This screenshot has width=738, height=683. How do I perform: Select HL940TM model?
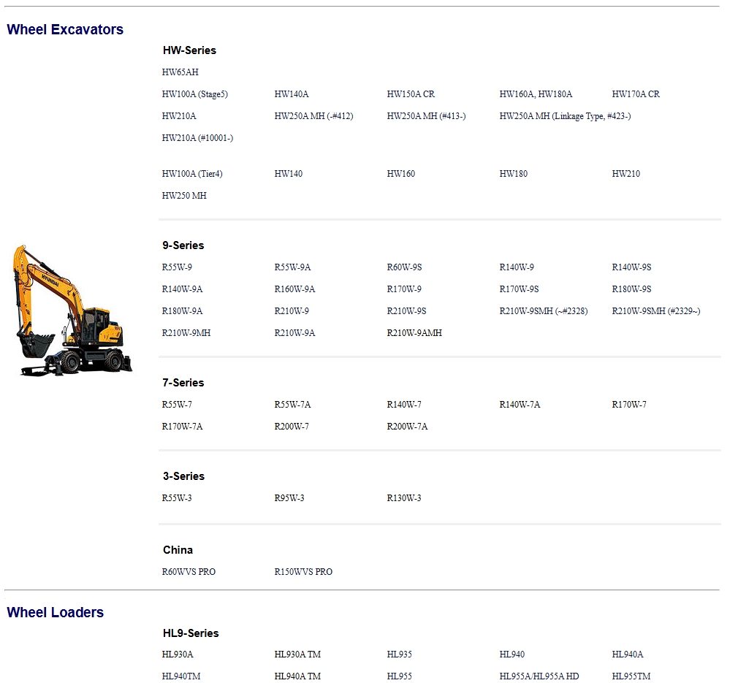click(x=181, y=676)
